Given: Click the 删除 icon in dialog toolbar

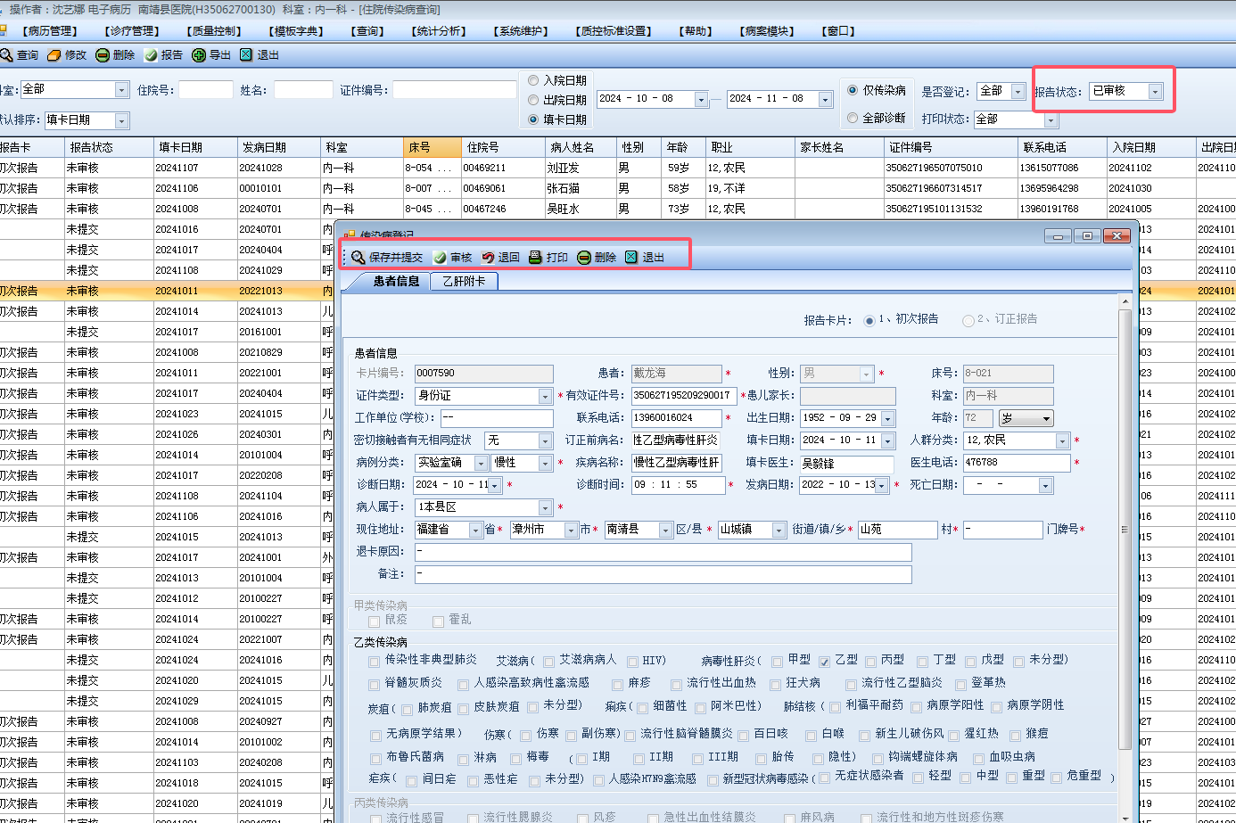Looking at the screenshot, I should click(x=584, y=257).
